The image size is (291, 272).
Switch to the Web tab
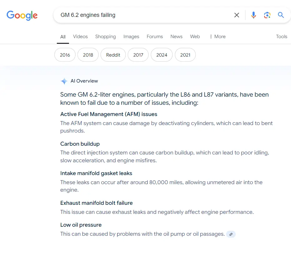[195, 37]
